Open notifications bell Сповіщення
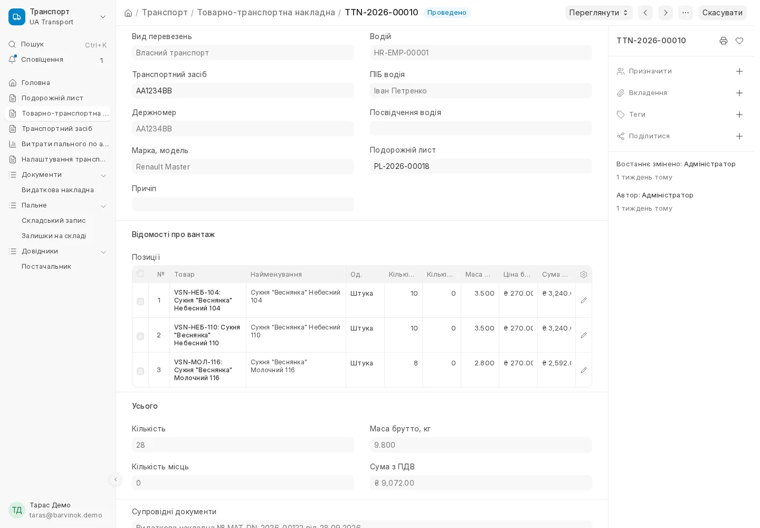Viewport: 760px width, 528px height. tap(58, 60)
